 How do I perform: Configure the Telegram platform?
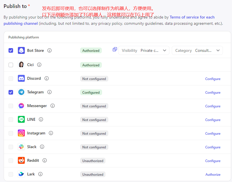[x=213, y=93]
